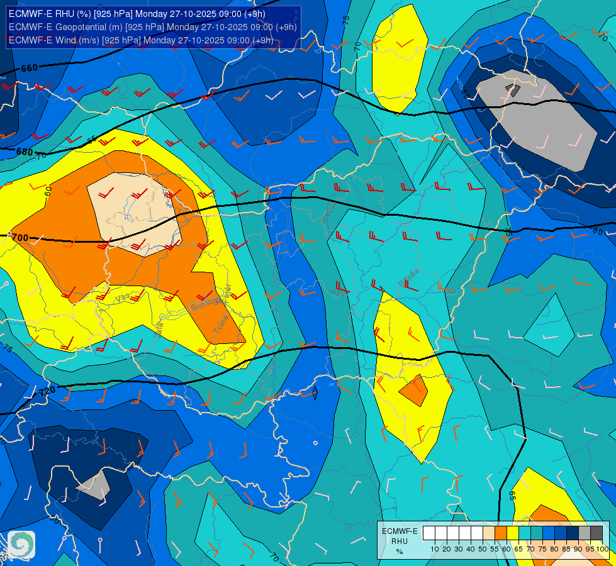Click the 95 value on legend scale
The height and width of the screenshot is (566, 616).
pos(590,549)
